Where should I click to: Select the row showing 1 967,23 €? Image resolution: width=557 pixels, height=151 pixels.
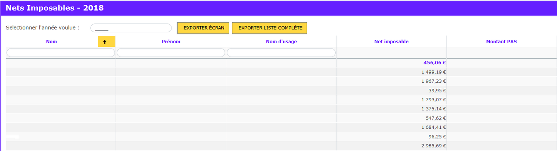(281, 81)
